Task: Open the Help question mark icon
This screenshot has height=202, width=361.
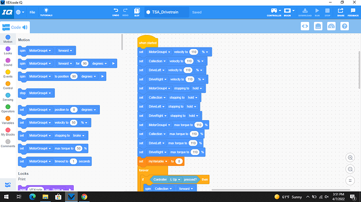Action: [345, 26]
